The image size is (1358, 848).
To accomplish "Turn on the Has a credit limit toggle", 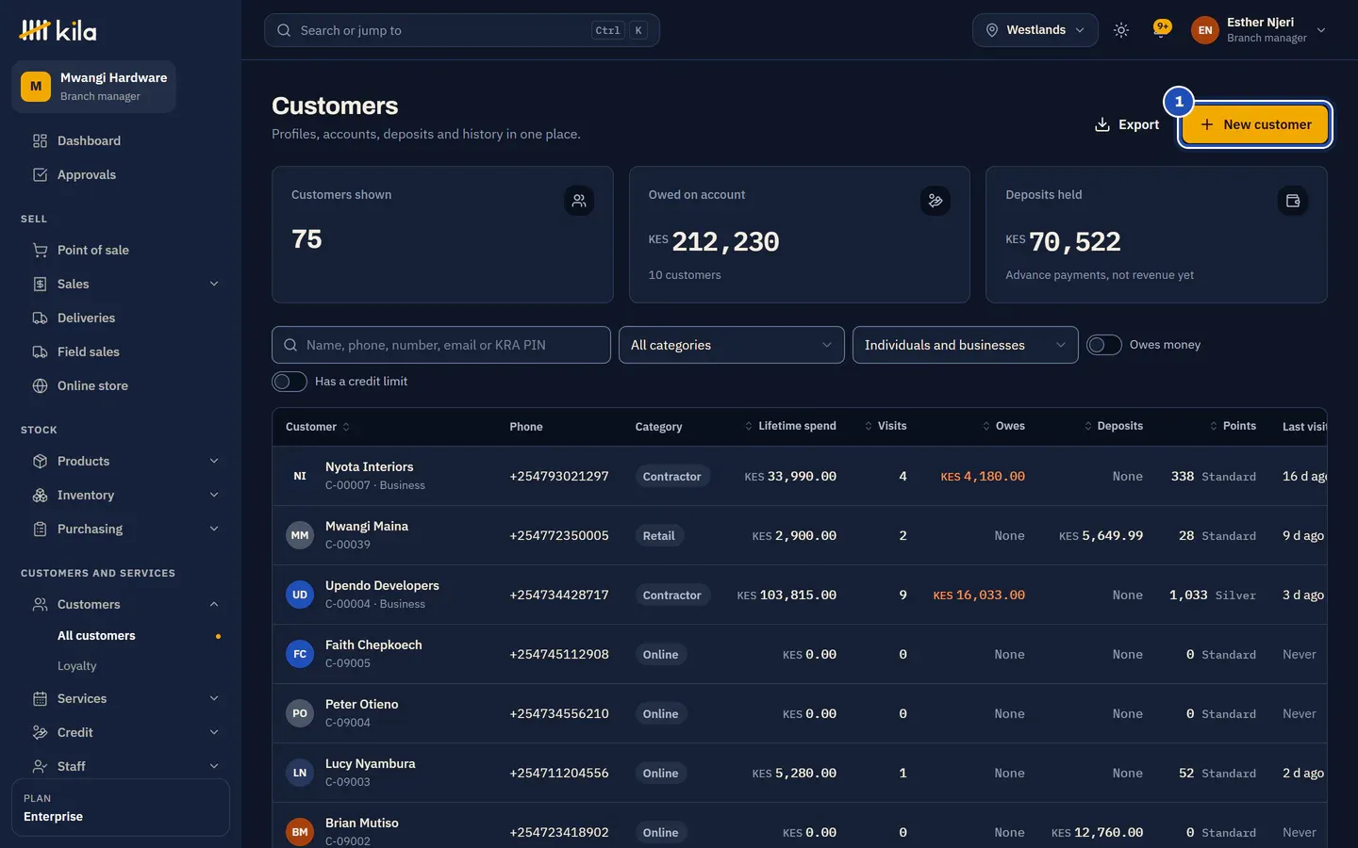I will coord(290,382).
